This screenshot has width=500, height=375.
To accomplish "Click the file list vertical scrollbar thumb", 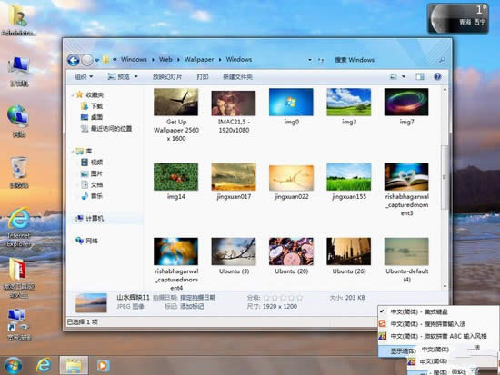I will pos(445,177).
